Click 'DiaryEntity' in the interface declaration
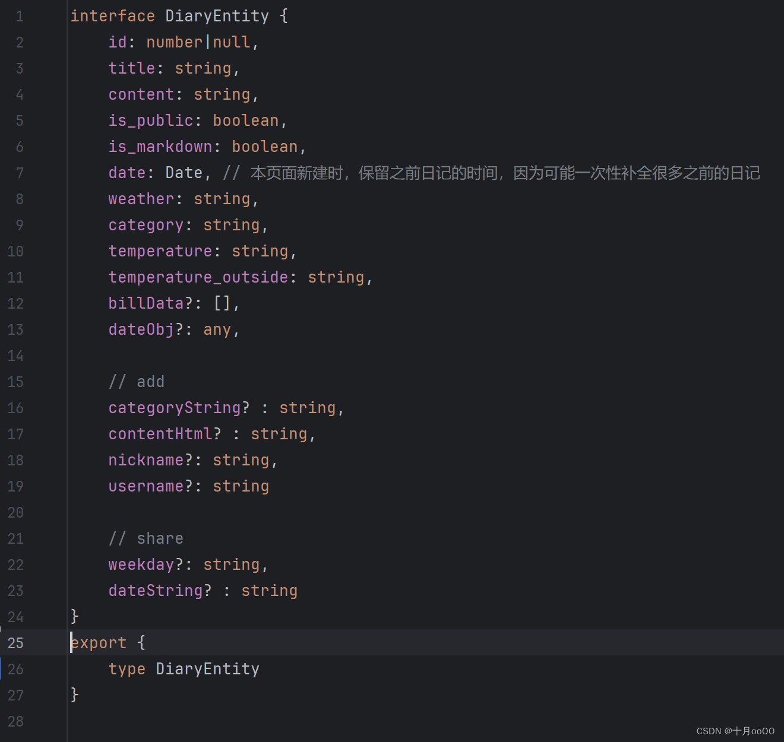This screenshot has width=784, height=742. pos(217,16)
